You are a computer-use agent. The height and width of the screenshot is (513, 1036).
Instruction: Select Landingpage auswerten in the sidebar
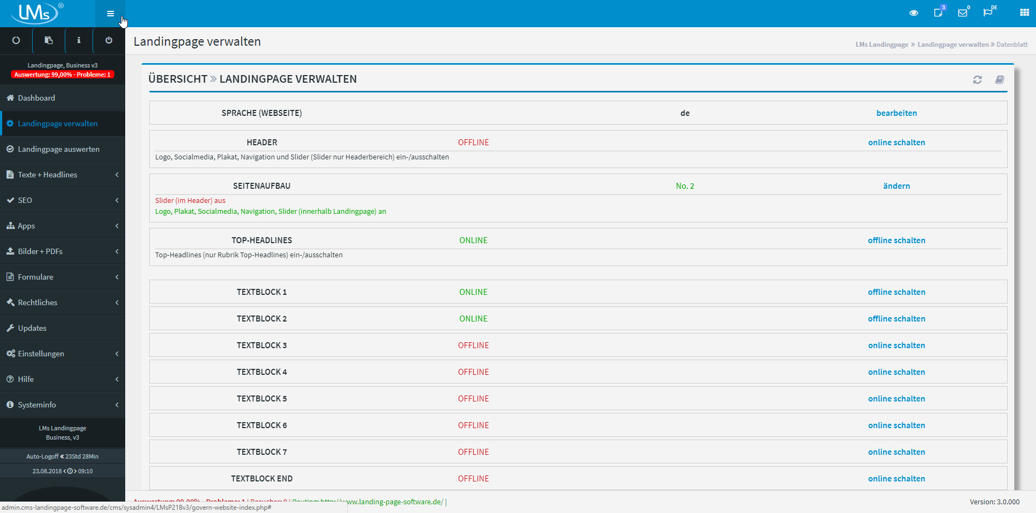pyautogui.click(x=58, y=149)
